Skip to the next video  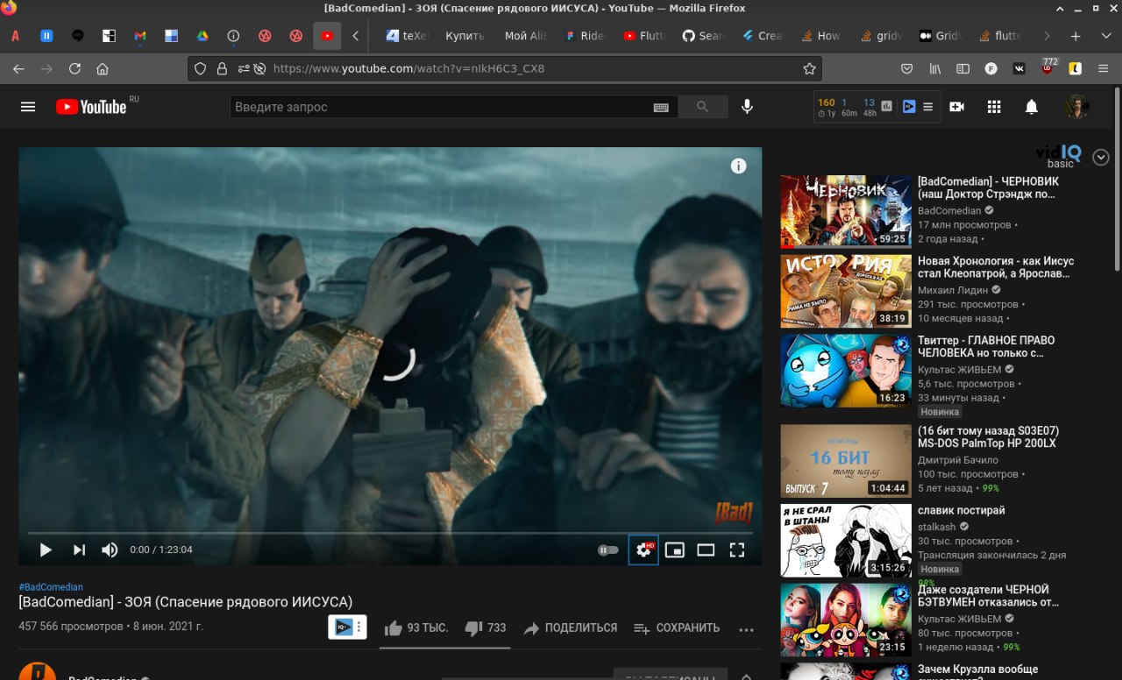[79, 549]
